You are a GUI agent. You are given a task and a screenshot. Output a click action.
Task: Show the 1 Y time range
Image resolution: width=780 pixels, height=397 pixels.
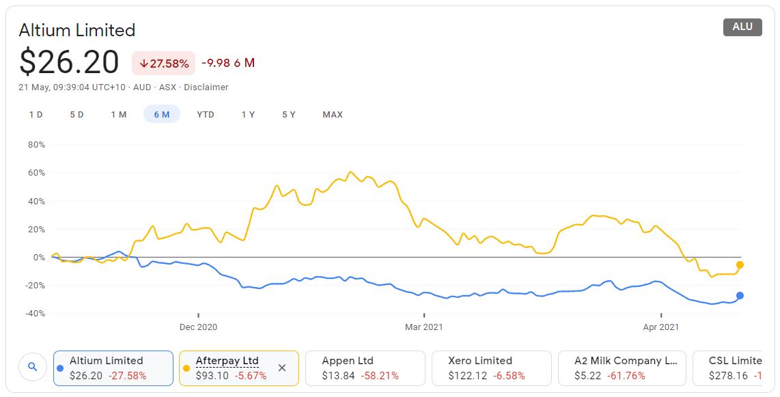pos(248,114)
